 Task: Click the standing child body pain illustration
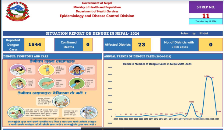pyautogui.click(x=47, y=70)
